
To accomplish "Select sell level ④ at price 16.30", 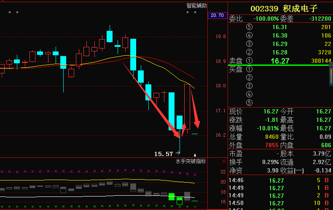I will [279, 35].
